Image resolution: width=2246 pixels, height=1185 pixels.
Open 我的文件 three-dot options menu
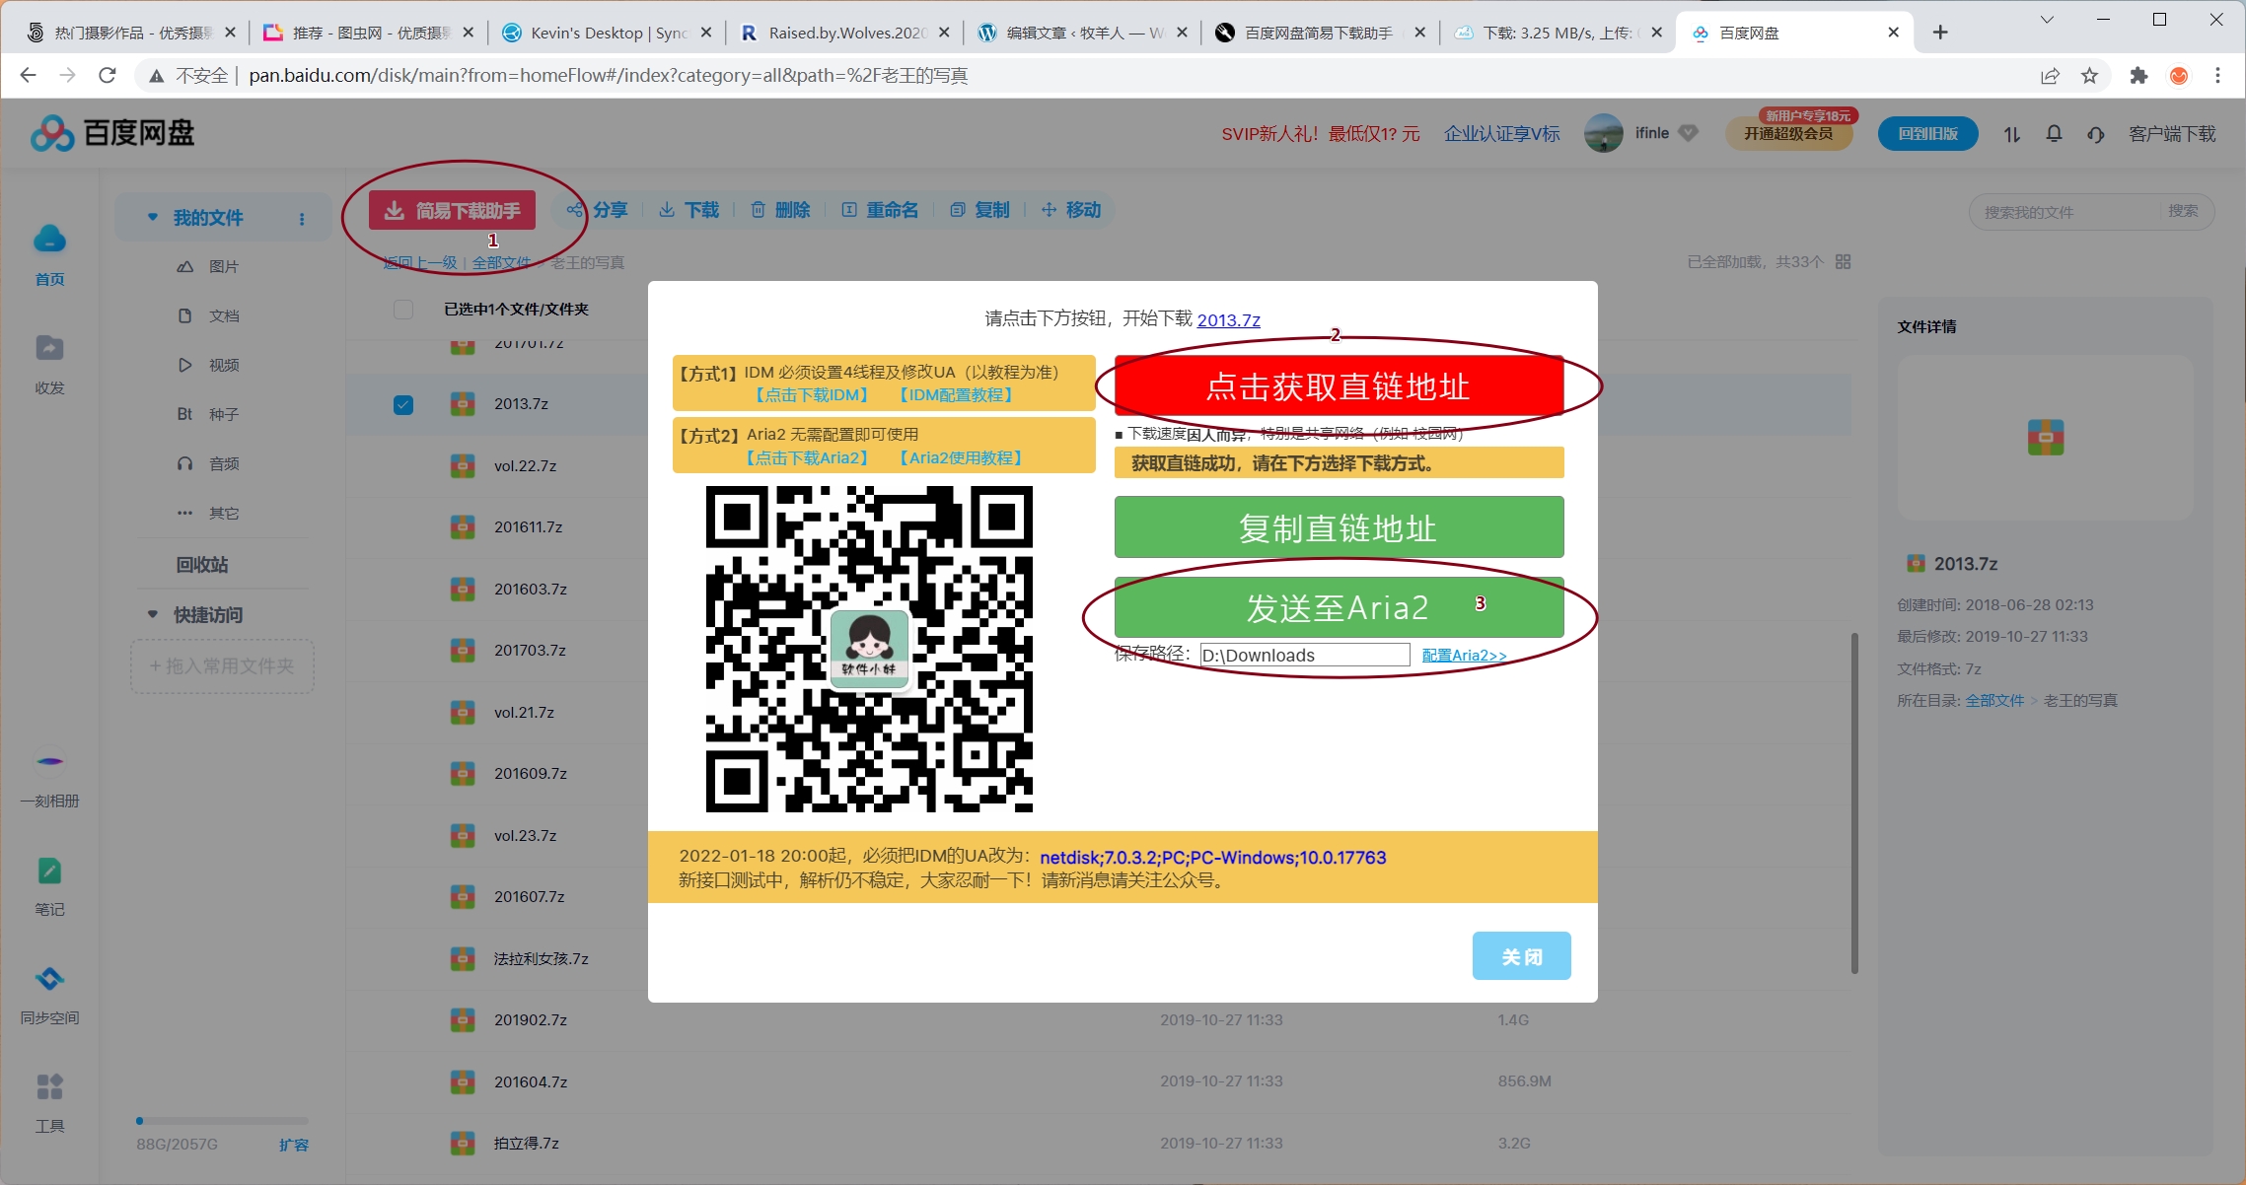[x=302, y=219]
